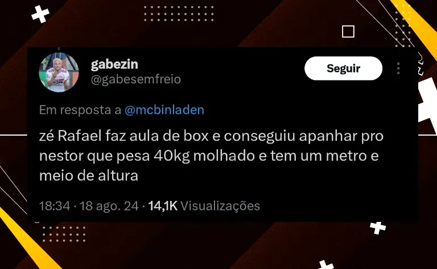Screen dimensions: 437x269
Task: Click the partial plus icon at the bottom edge
Action: 326,264
